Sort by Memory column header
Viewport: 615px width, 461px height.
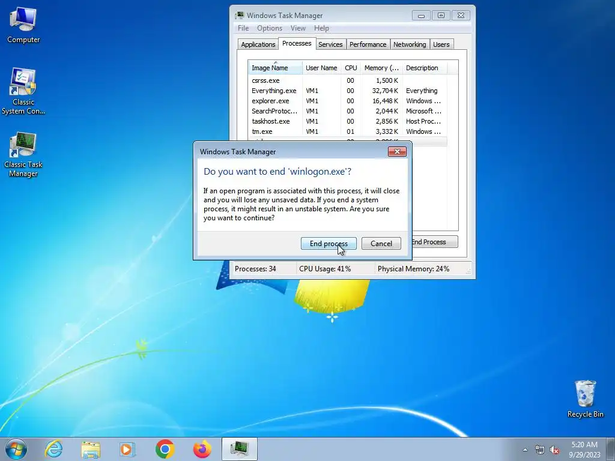[x=381, y=68]
